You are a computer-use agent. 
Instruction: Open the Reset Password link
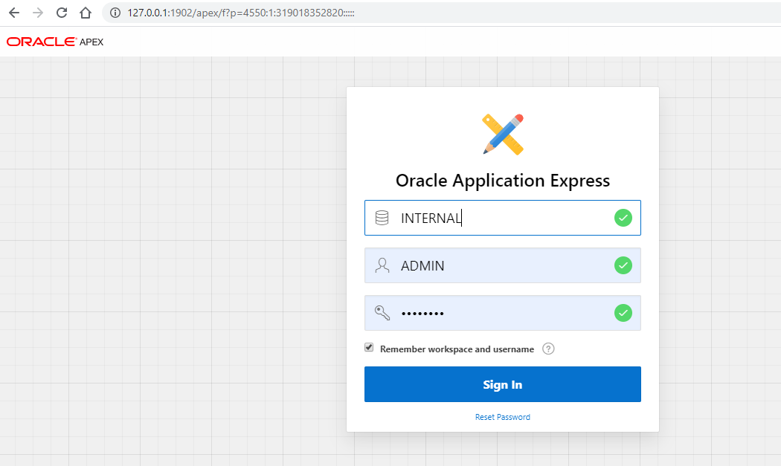coord(502,417)
